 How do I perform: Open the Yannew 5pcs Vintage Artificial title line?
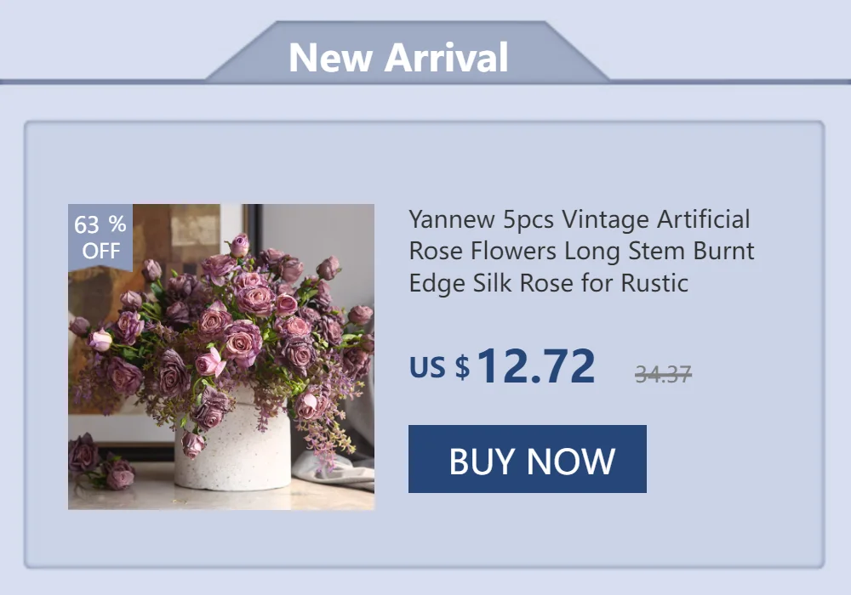579,219
